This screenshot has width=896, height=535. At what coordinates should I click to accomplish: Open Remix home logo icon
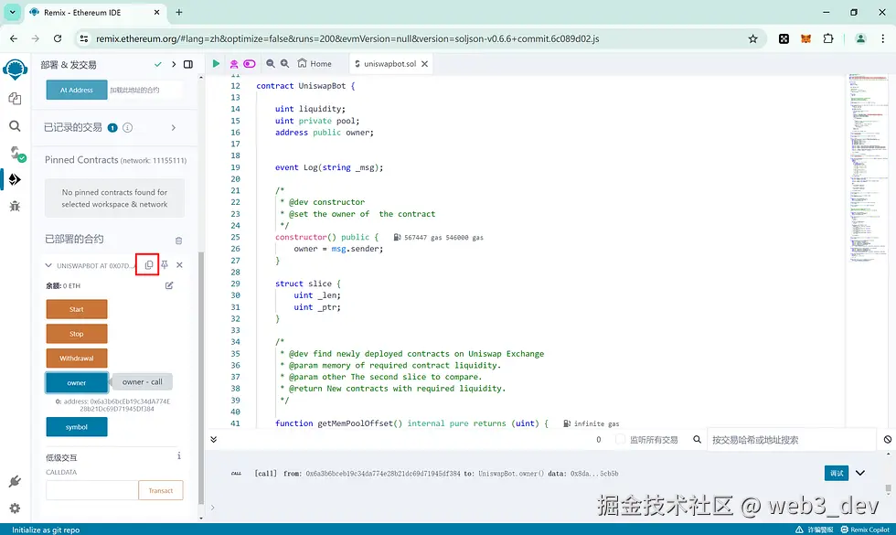(15, 70)
